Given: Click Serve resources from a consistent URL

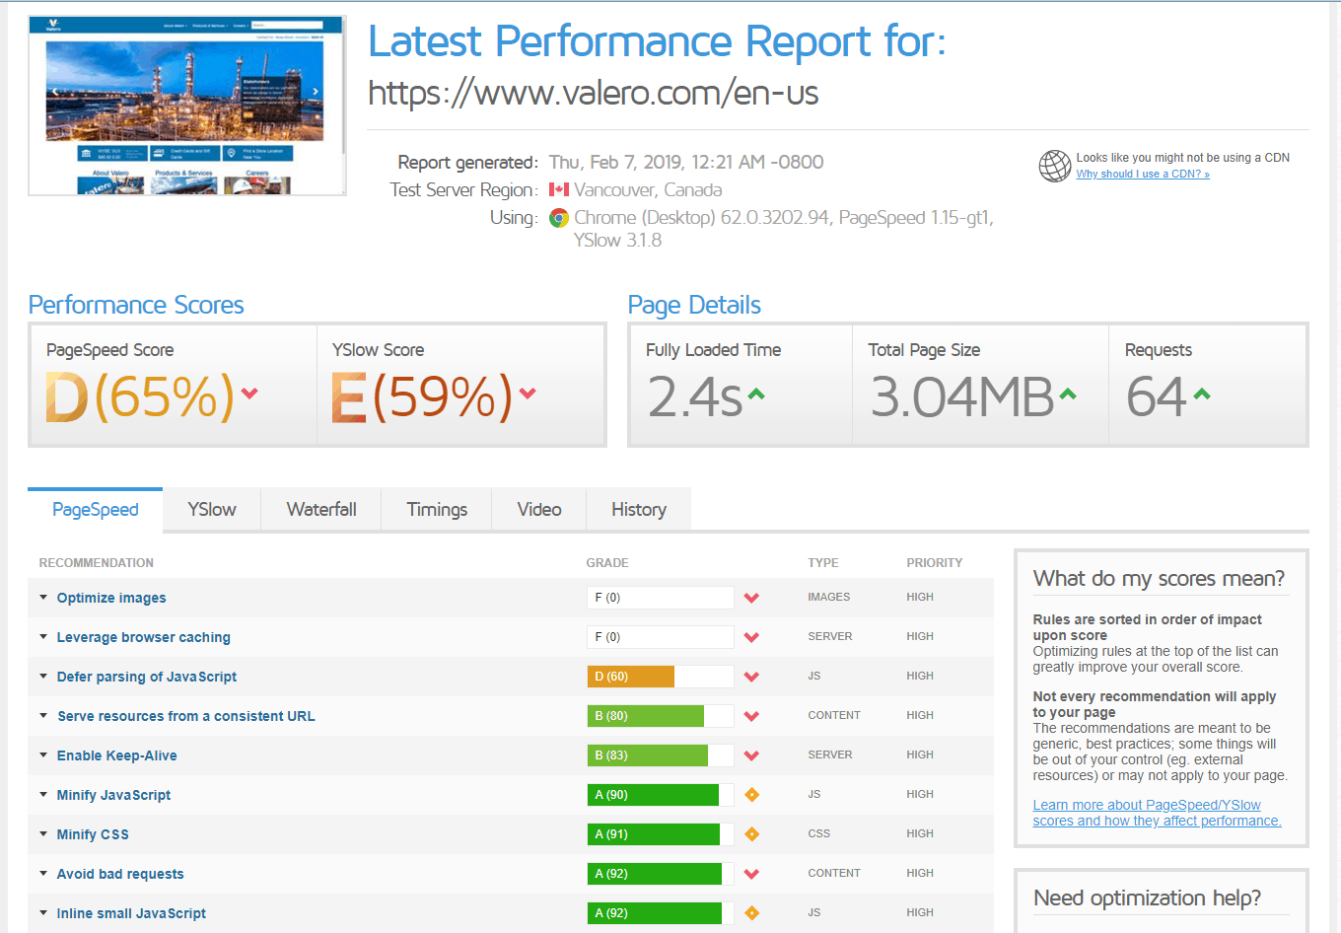Looking at the screenshot, I should point(186,716).
